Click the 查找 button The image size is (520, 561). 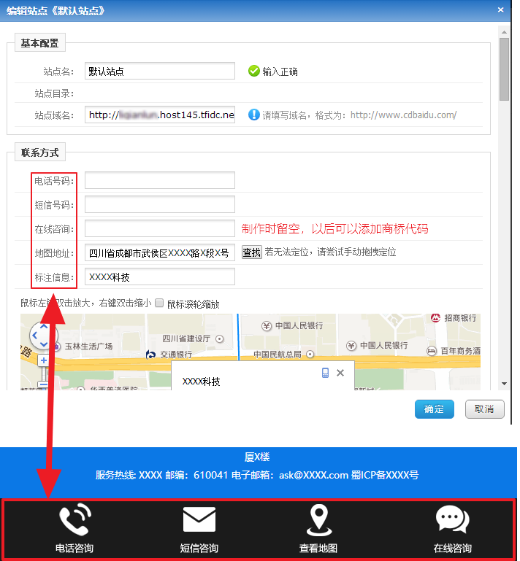(252, 252)
